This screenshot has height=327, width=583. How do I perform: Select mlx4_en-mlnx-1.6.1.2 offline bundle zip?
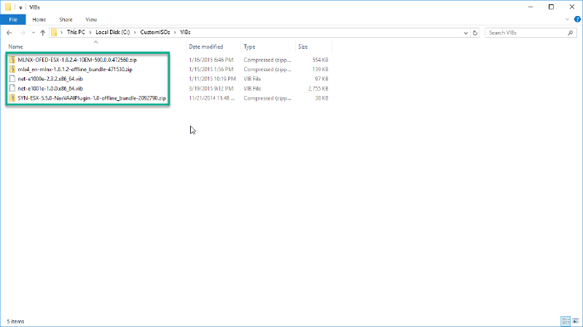coord(75,69)
